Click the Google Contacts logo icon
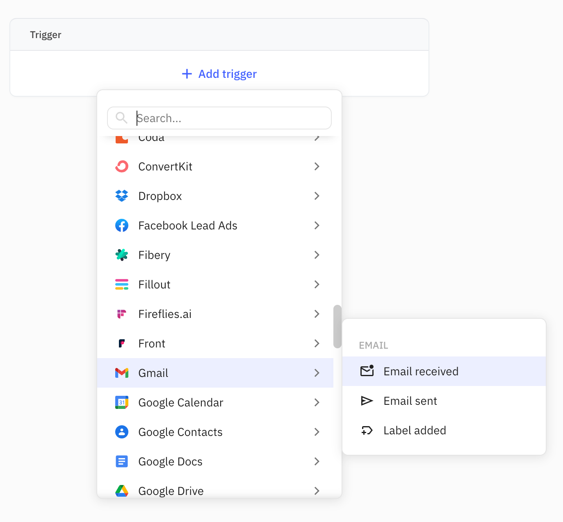 [122, 432]
